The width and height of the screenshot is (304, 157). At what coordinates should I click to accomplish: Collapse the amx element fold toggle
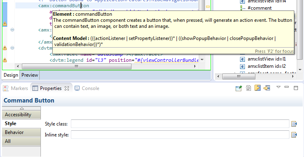point(12,30)
